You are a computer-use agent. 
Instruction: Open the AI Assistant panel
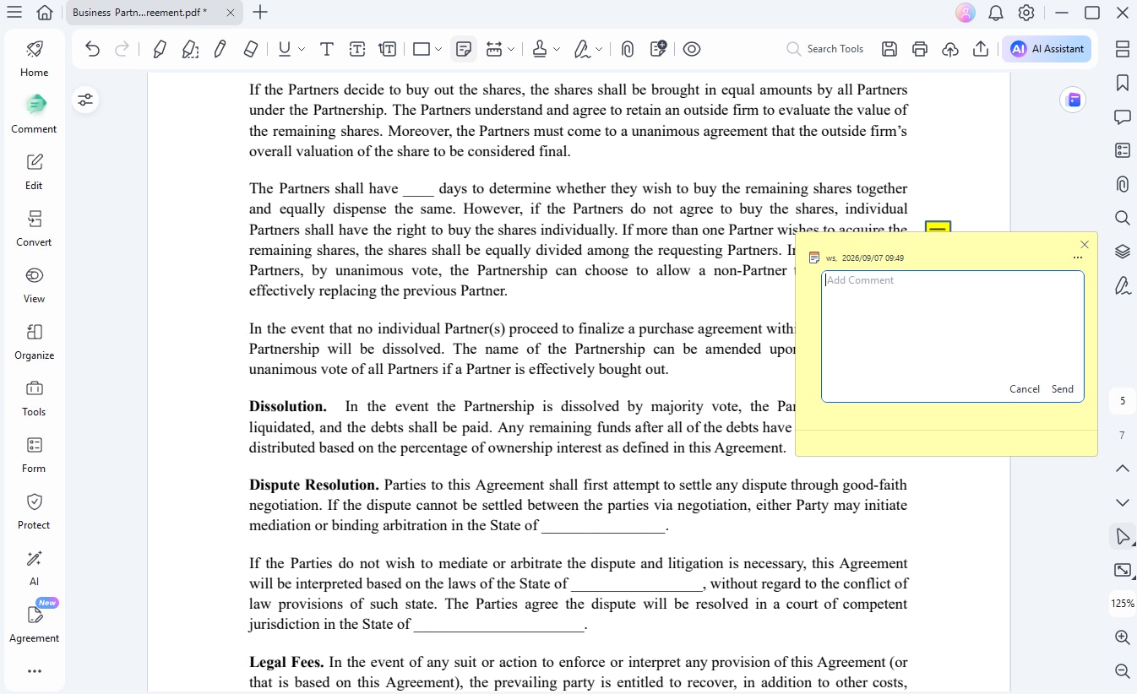[x=1047, y=49]
